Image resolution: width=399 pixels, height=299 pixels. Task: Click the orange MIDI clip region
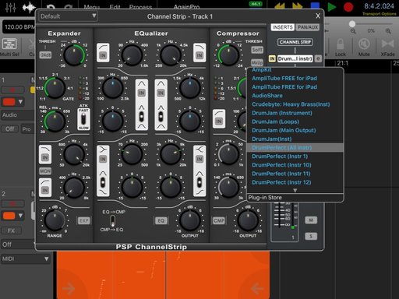[x=163, y=275]
